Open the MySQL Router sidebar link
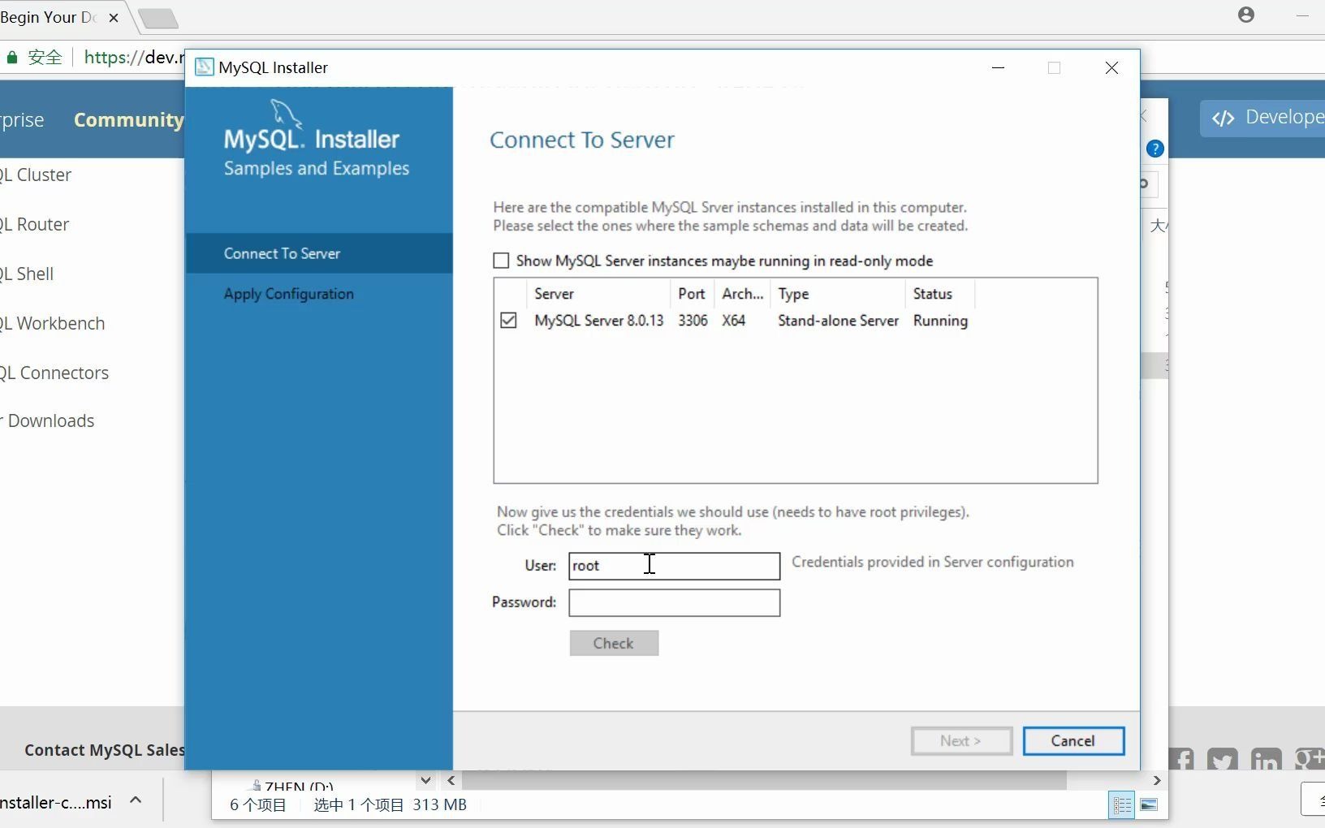The height and width of the screenshot is (828, 1325). (x=35, y=225)
